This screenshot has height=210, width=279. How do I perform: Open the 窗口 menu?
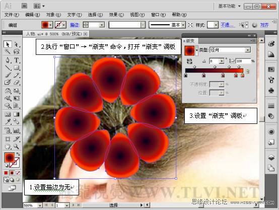pyautogui.click(x=158, y=15)
